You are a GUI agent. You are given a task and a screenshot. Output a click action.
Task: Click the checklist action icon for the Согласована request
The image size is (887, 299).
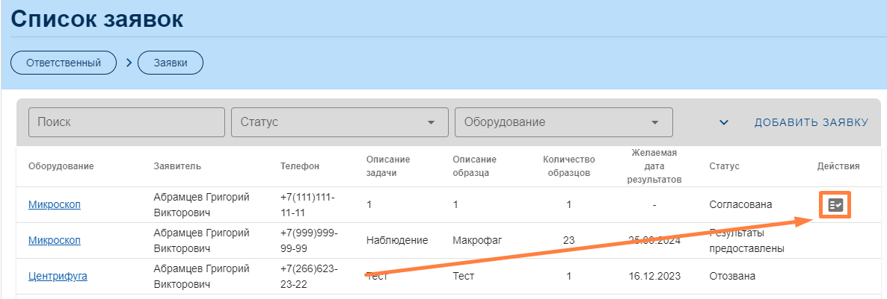[835, 205]
